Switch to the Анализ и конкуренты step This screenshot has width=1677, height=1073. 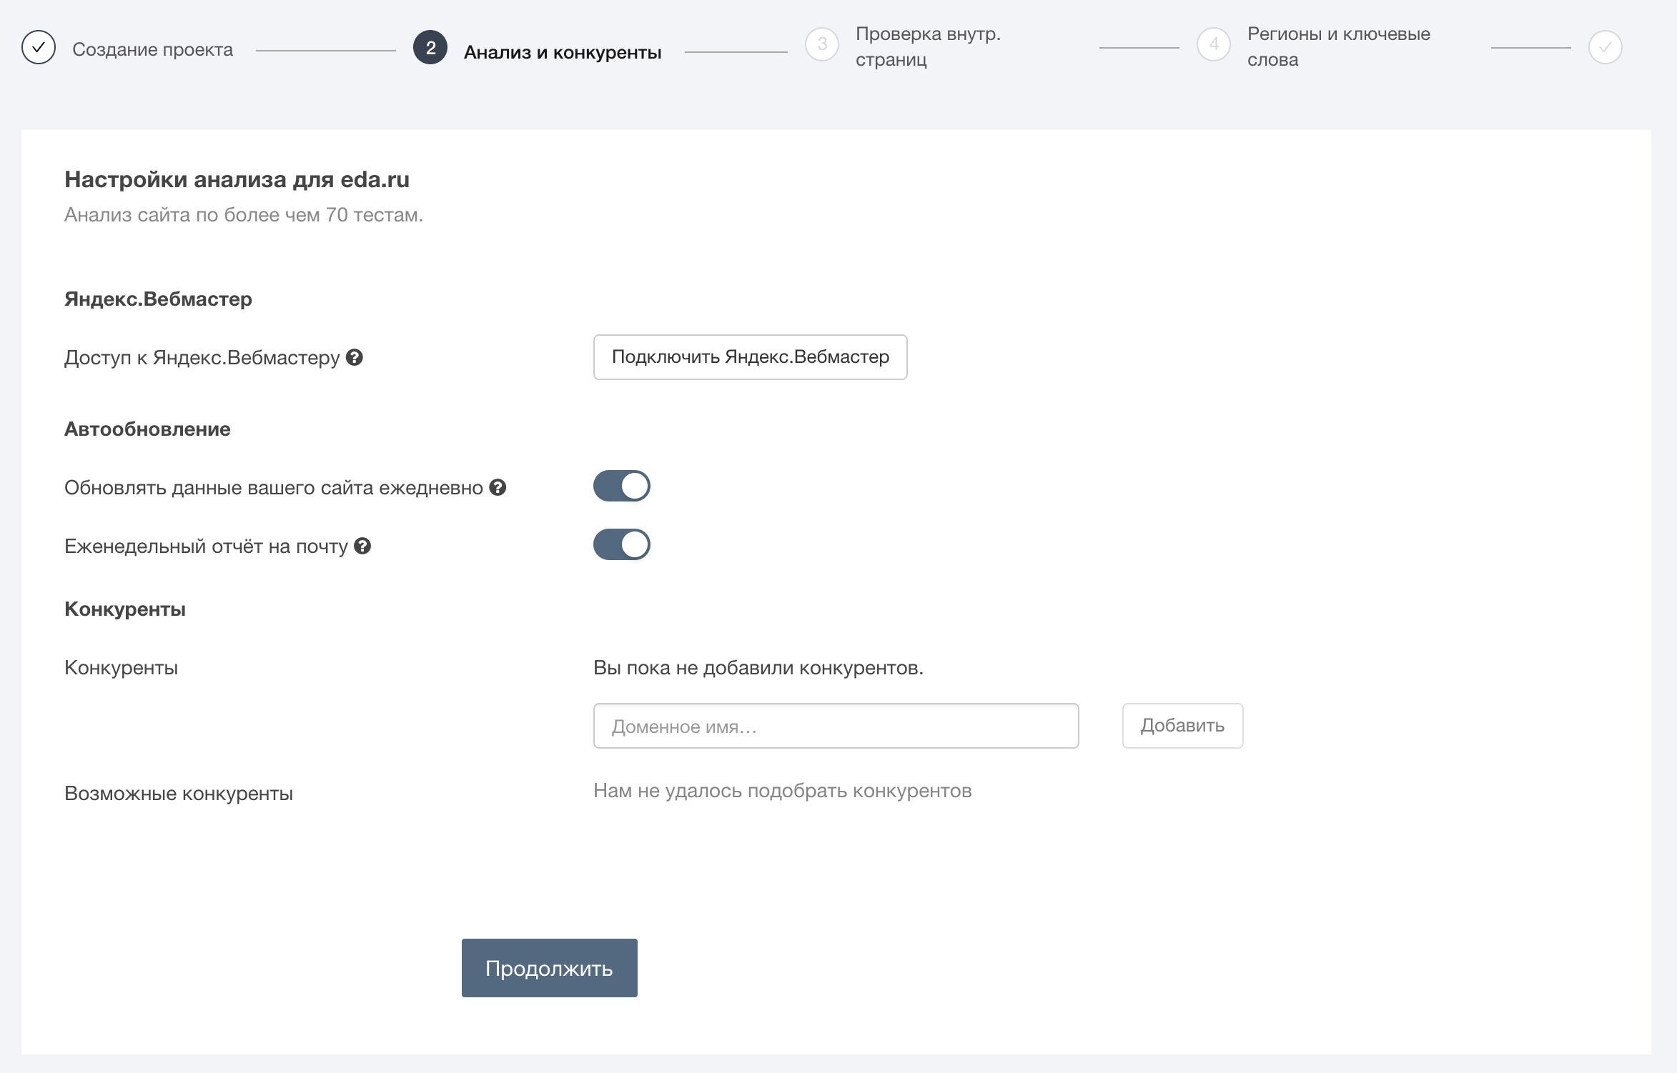click(564, 51)
